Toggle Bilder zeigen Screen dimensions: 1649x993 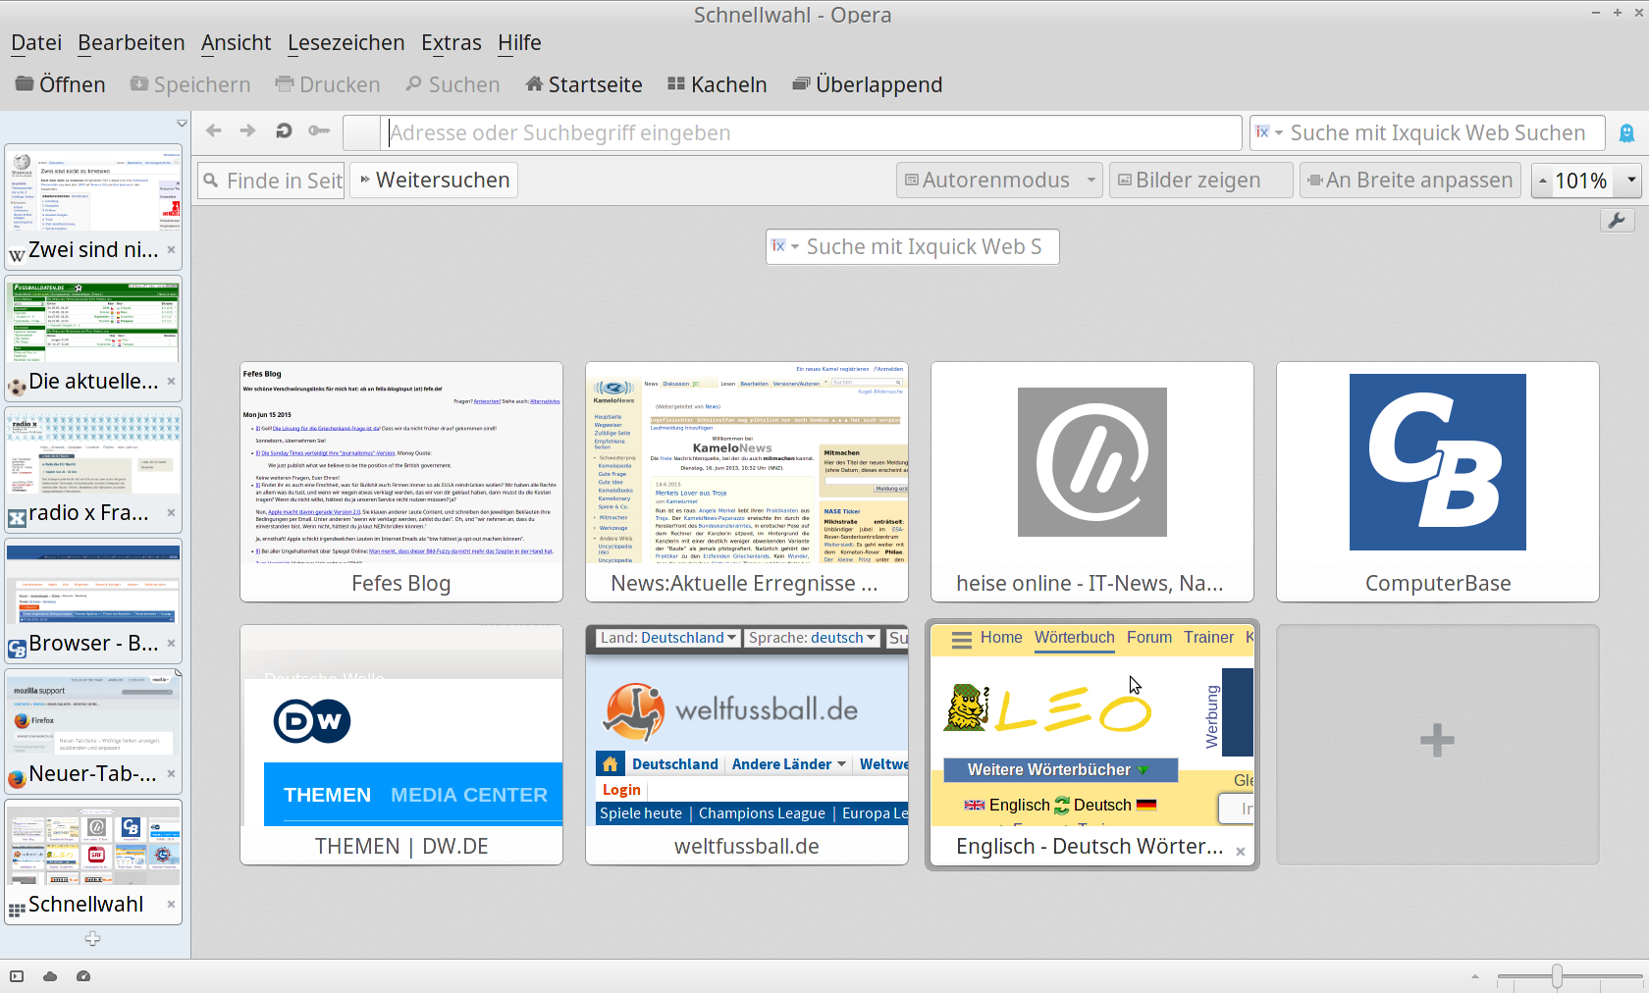(1199, 180)
